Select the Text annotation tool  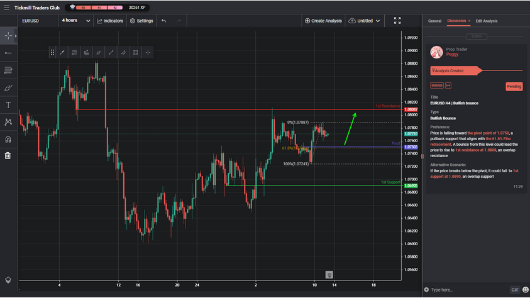point(8,105)
